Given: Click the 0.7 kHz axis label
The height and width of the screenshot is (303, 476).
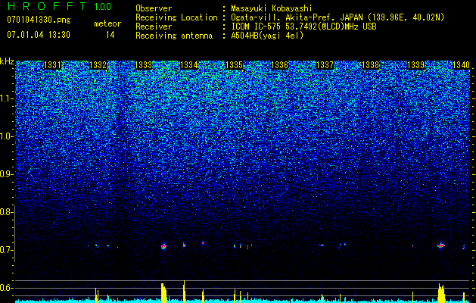Looking at the screenshot, I should [5, 250].
